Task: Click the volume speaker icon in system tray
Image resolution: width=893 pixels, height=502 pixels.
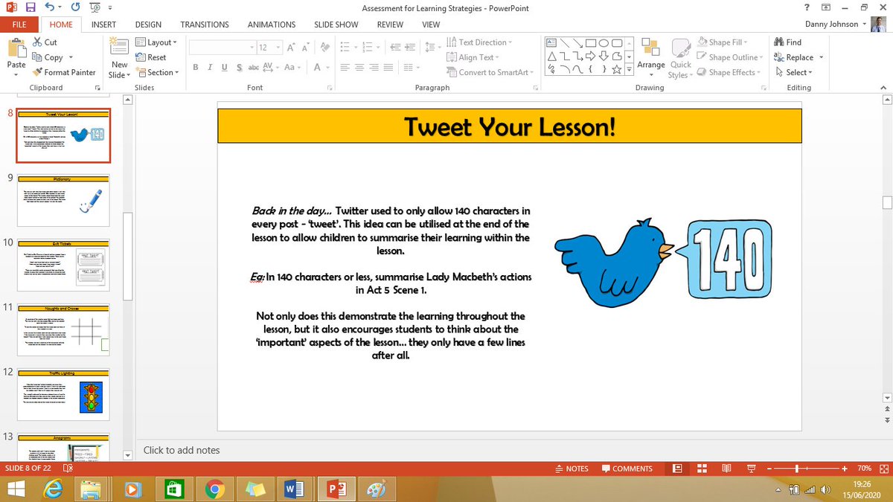Action: [x=825, y=489]
